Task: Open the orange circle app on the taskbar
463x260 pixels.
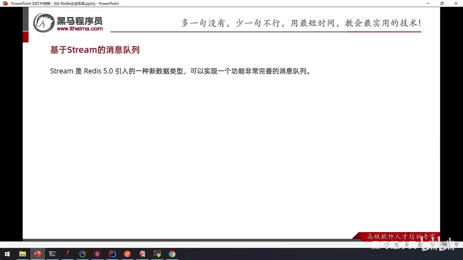Action: click(x=127, y=254)
